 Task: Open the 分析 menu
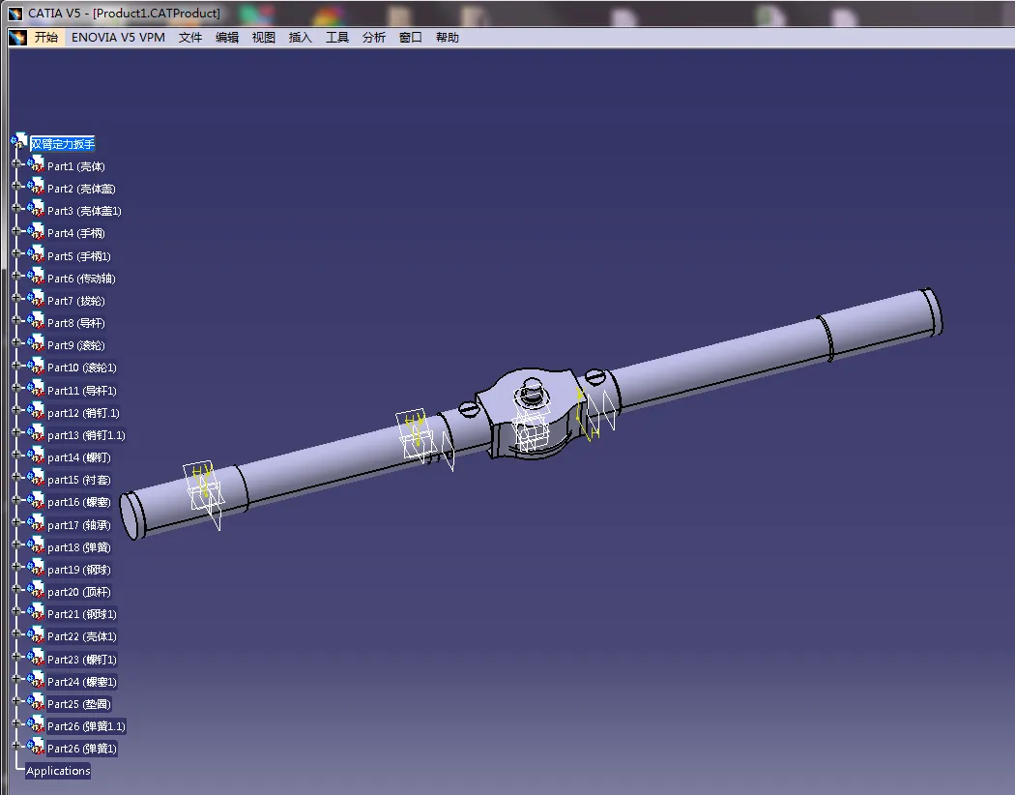click(373, 38)
